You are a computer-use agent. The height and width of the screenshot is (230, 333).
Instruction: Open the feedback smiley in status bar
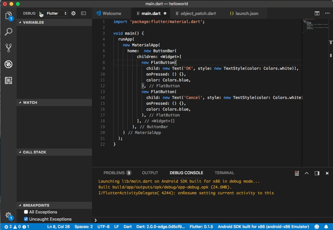pyautogui.click(x=317, y=227)
